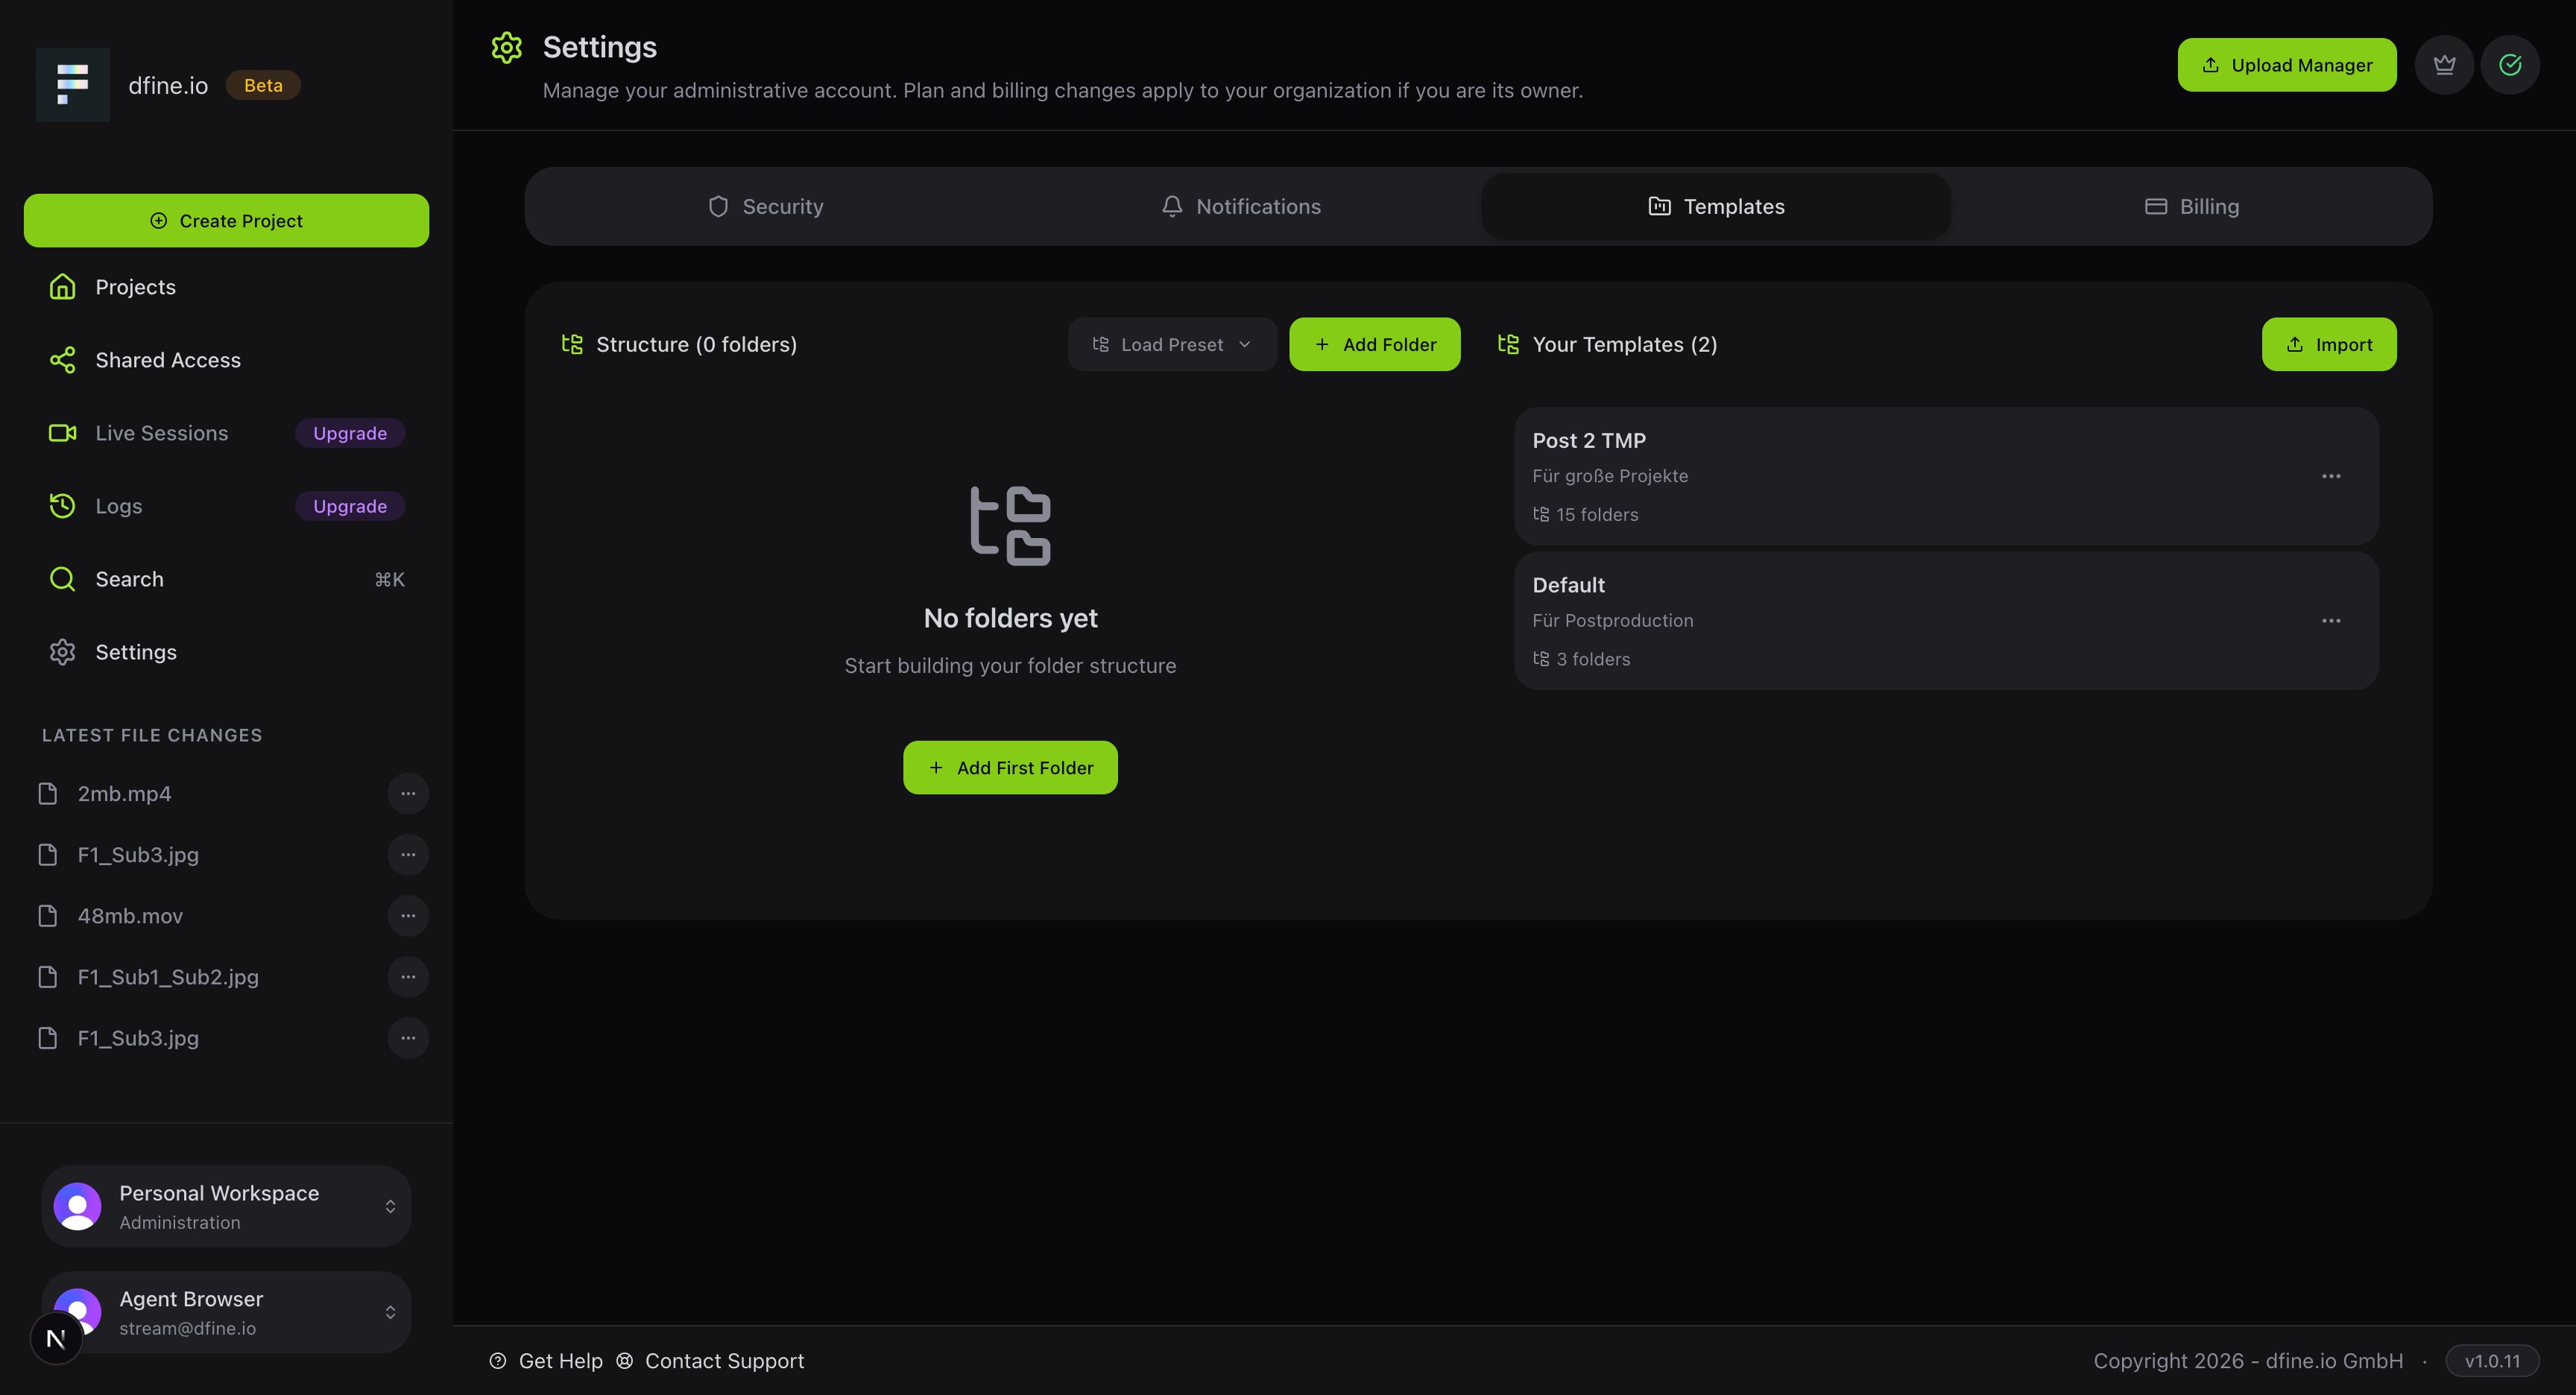
Task: Click the Live Sessions camera icon
Action: tap(63, 433)
